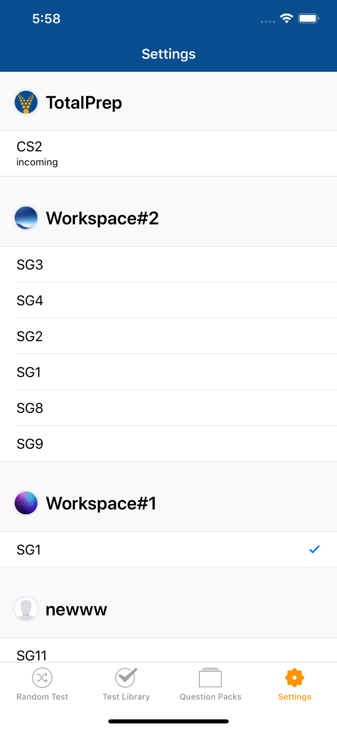The width and height of the screenshot is (337, 730).
Task: Open Random Test shuffle icon
Action: [42, 677]
